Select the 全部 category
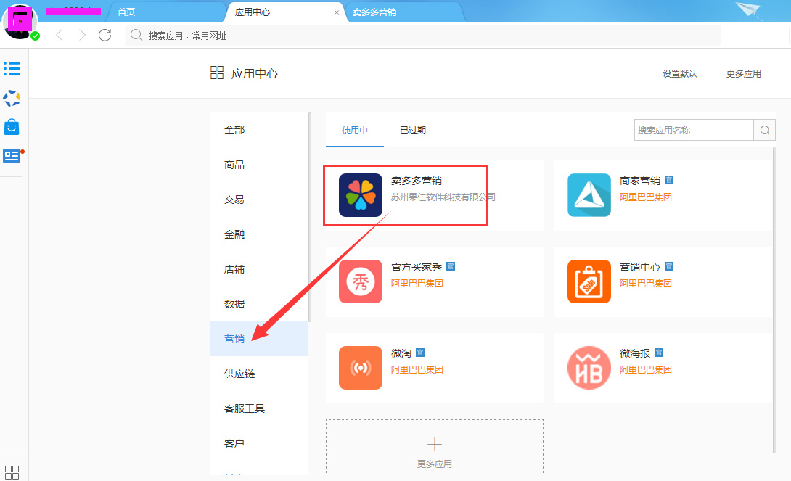 [x=259, y=130]
